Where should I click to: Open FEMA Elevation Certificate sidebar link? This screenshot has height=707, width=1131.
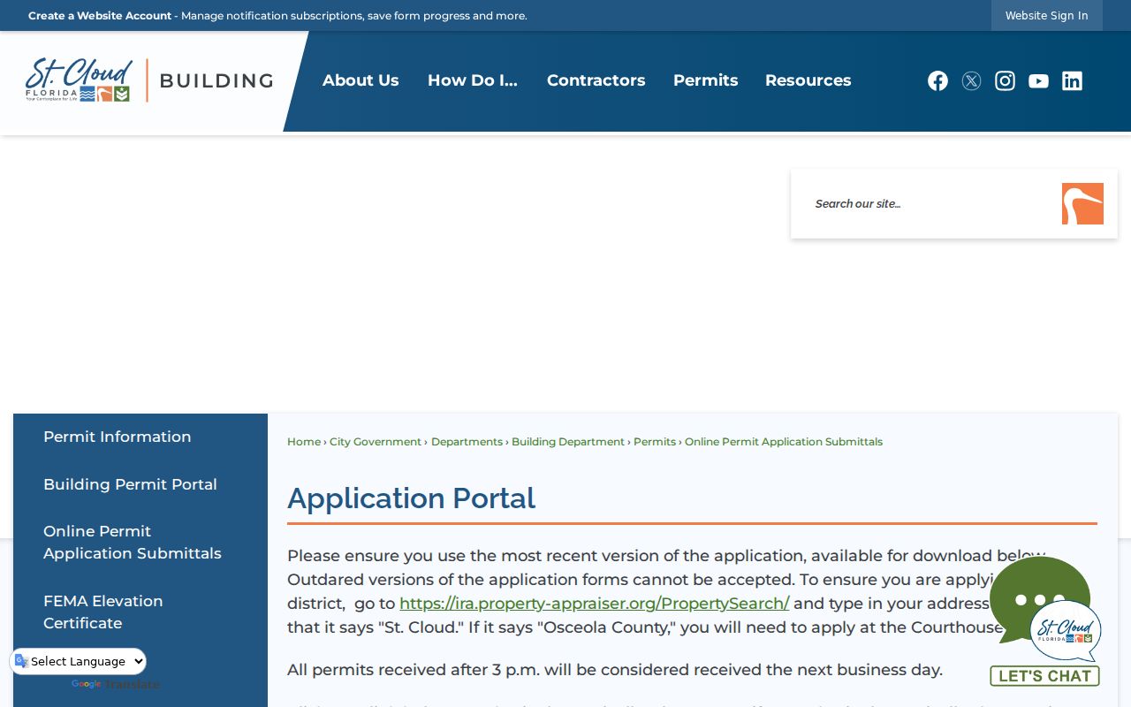pos(102,612)
